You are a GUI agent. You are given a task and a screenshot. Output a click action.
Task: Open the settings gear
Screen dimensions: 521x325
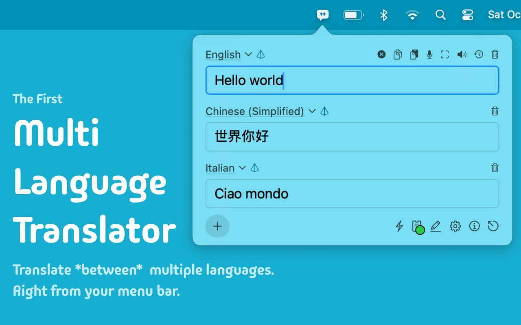pyautogui.click(x=455, y=226)
